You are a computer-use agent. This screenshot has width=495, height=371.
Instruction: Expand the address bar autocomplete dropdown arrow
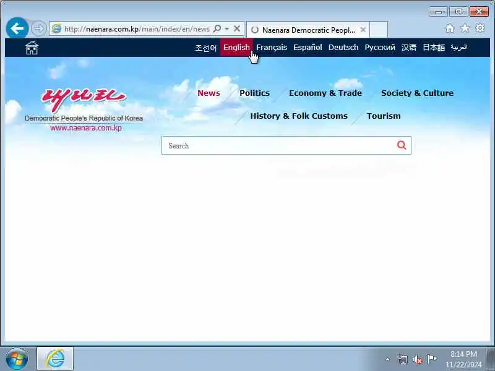(x=226, y=28)
